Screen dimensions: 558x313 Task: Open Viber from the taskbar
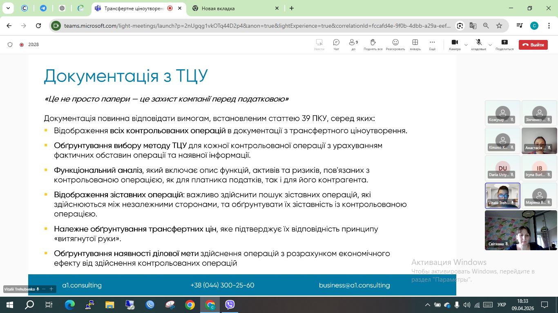[230, 304]
